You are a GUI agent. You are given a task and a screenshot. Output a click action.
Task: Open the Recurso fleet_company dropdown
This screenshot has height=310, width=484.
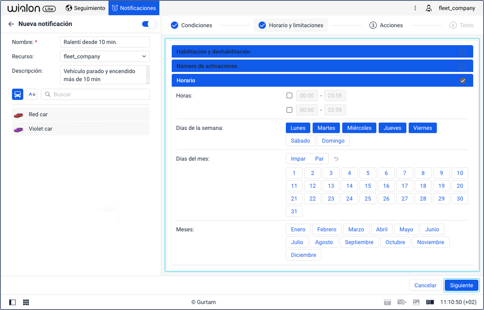point(105,56)
